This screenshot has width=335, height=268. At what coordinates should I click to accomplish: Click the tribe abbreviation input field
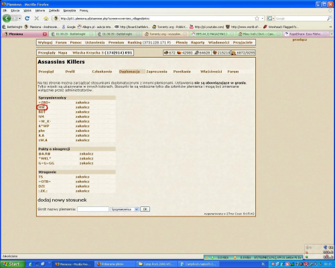(93, 209)
